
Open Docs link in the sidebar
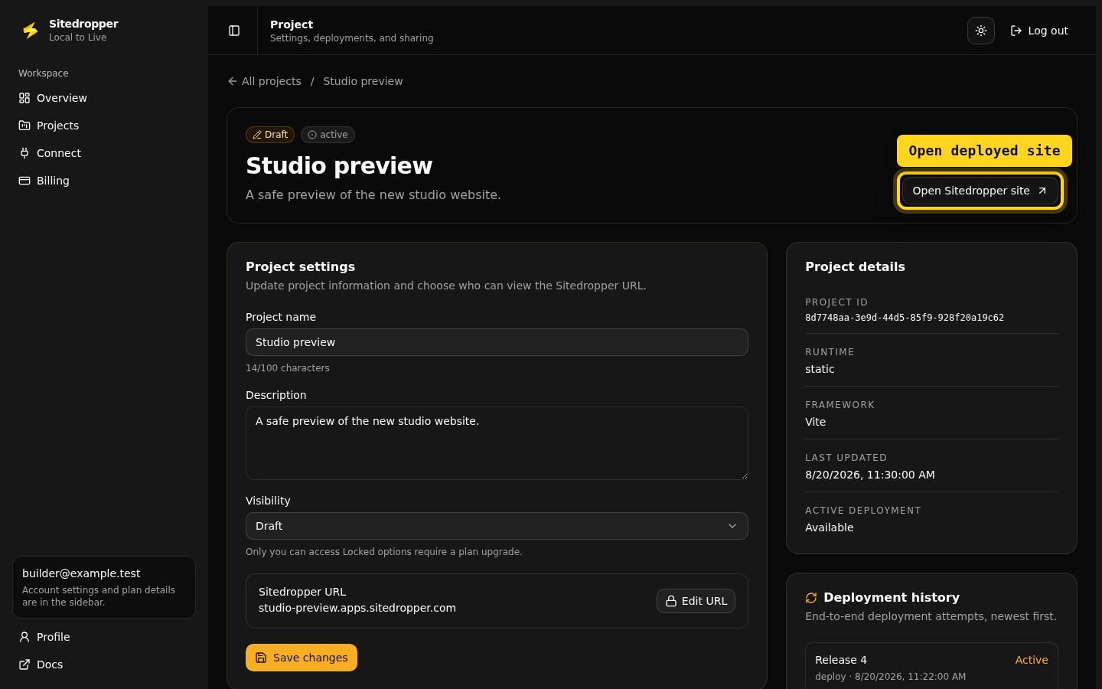click(x=104, y=665)
